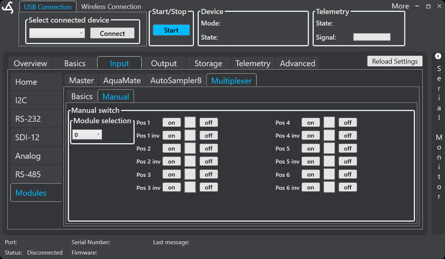445x259 pixels.
Task: Turn Pos 4 off
Action: coord(348,122)
